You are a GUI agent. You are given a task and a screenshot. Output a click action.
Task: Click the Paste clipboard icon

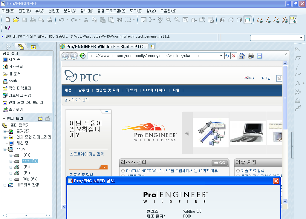click(103, 20)
